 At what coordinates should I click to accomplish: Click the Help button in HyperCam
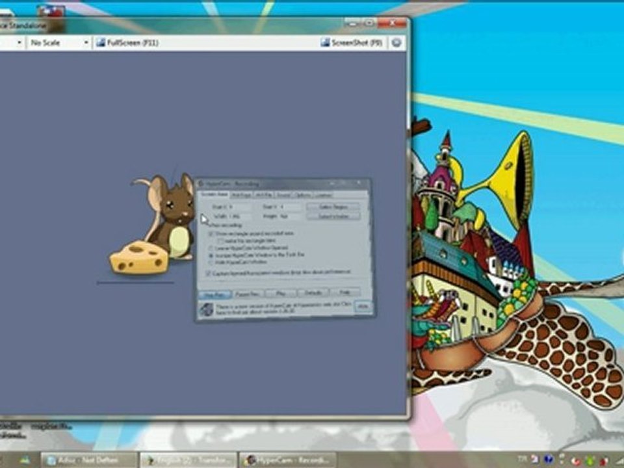pos(345,292)
